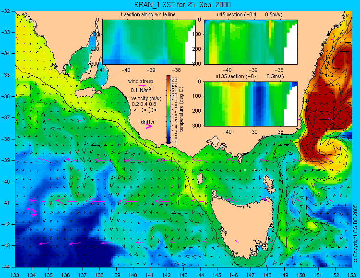Click the magenta wind stress sample arrow in legend
360x278 pixels.
pos(143,85)
